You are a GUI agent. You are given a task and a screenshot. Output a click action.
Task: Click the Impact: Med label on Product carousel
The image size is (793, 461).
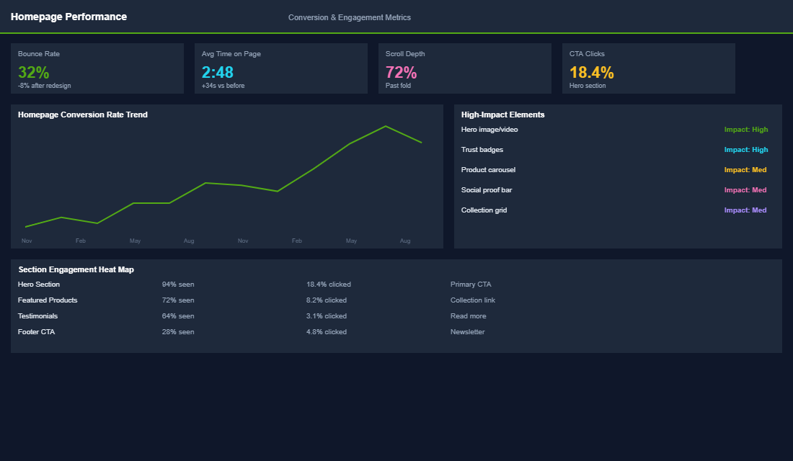(x=745, y=169)
